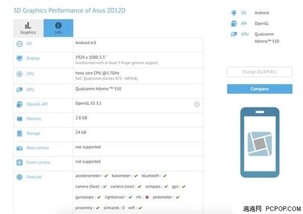Click the wifi check mark
This screenshot has width=303, height=214.
click(140, 208)
